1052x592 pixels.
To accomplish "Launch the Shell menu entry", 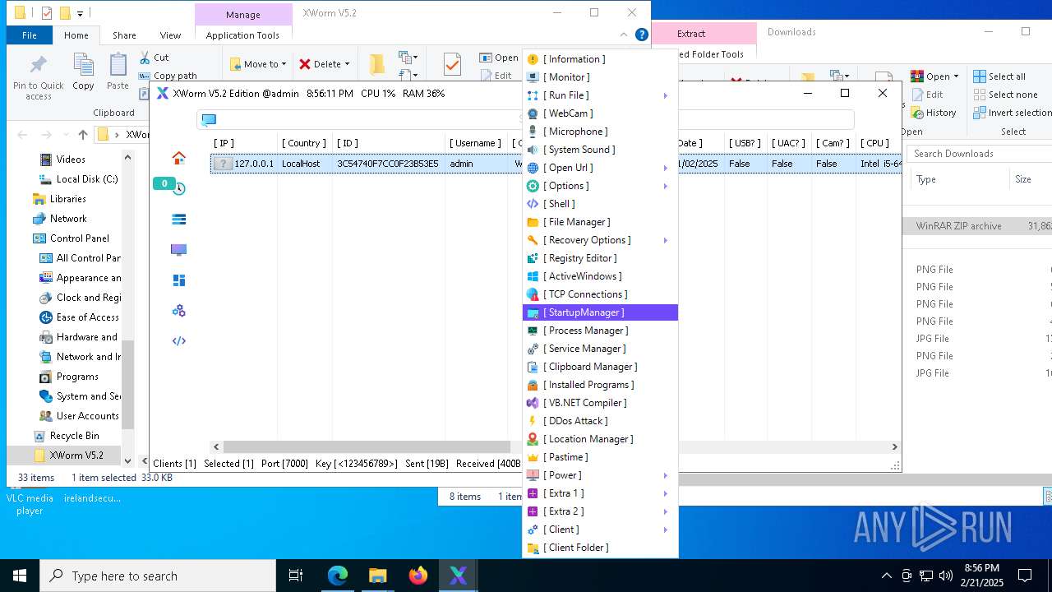I will click(x=600, y=204).
